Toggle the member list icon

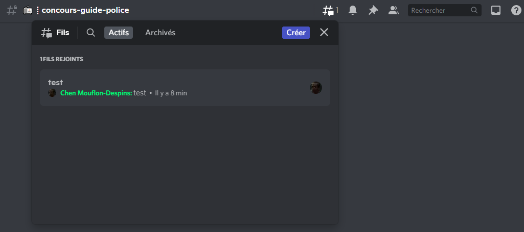393,10
